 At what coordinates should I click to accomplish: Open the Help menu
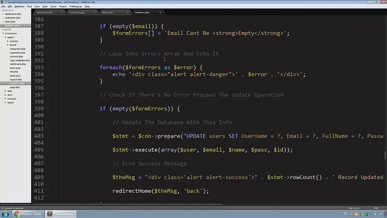87,7
